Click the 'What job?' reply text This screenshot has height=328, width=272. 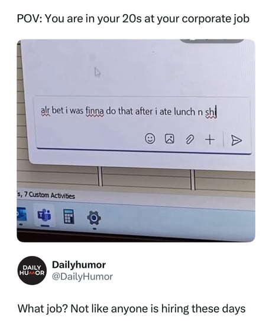(43, 309)
